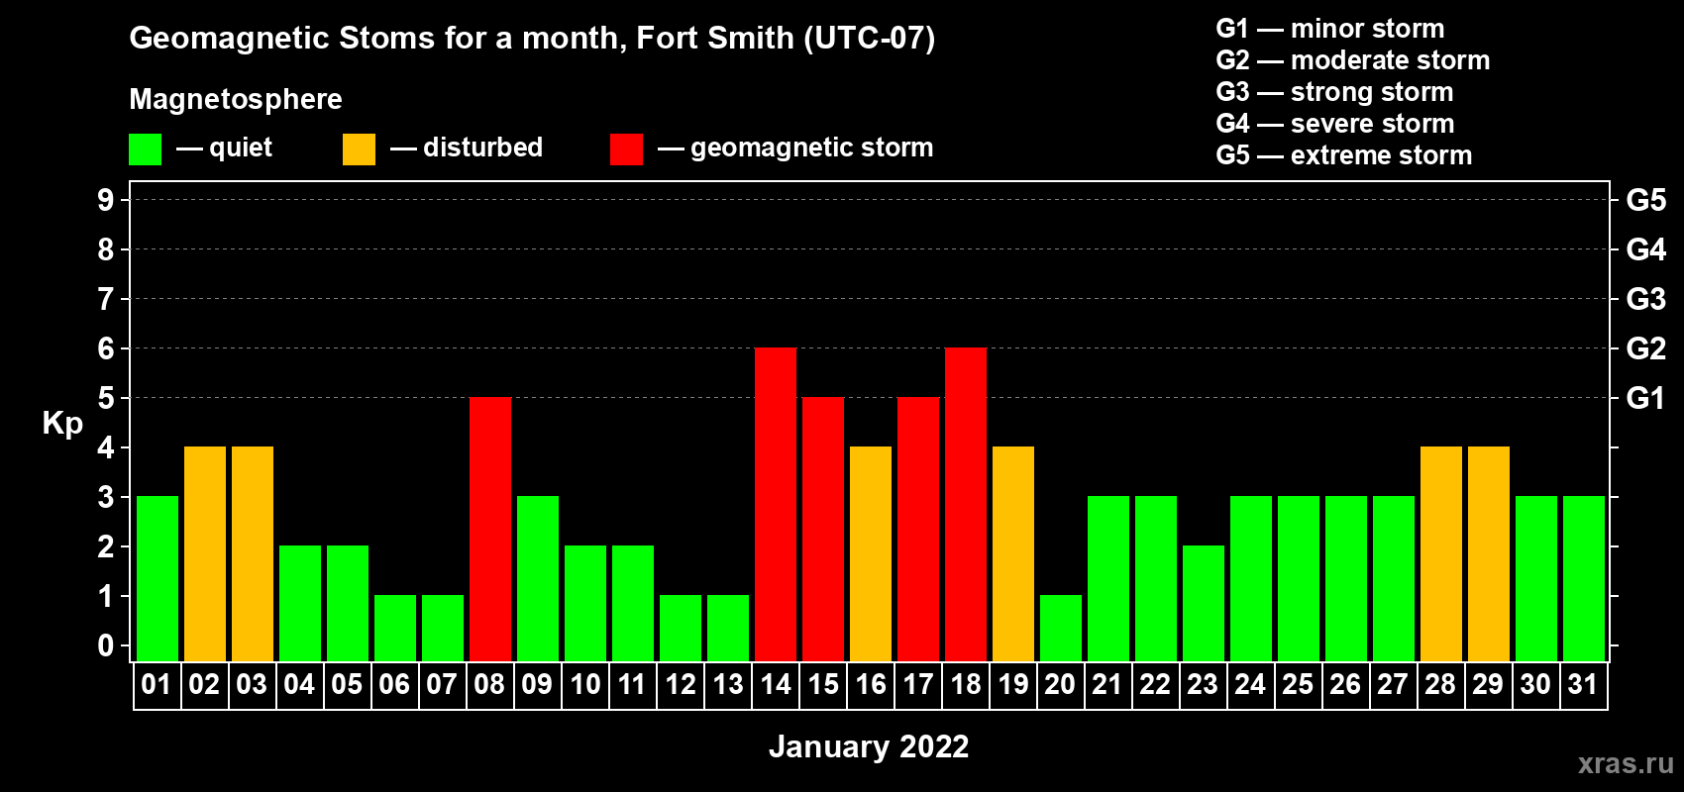Click the G5 label on the right axis

(1646, 200)
